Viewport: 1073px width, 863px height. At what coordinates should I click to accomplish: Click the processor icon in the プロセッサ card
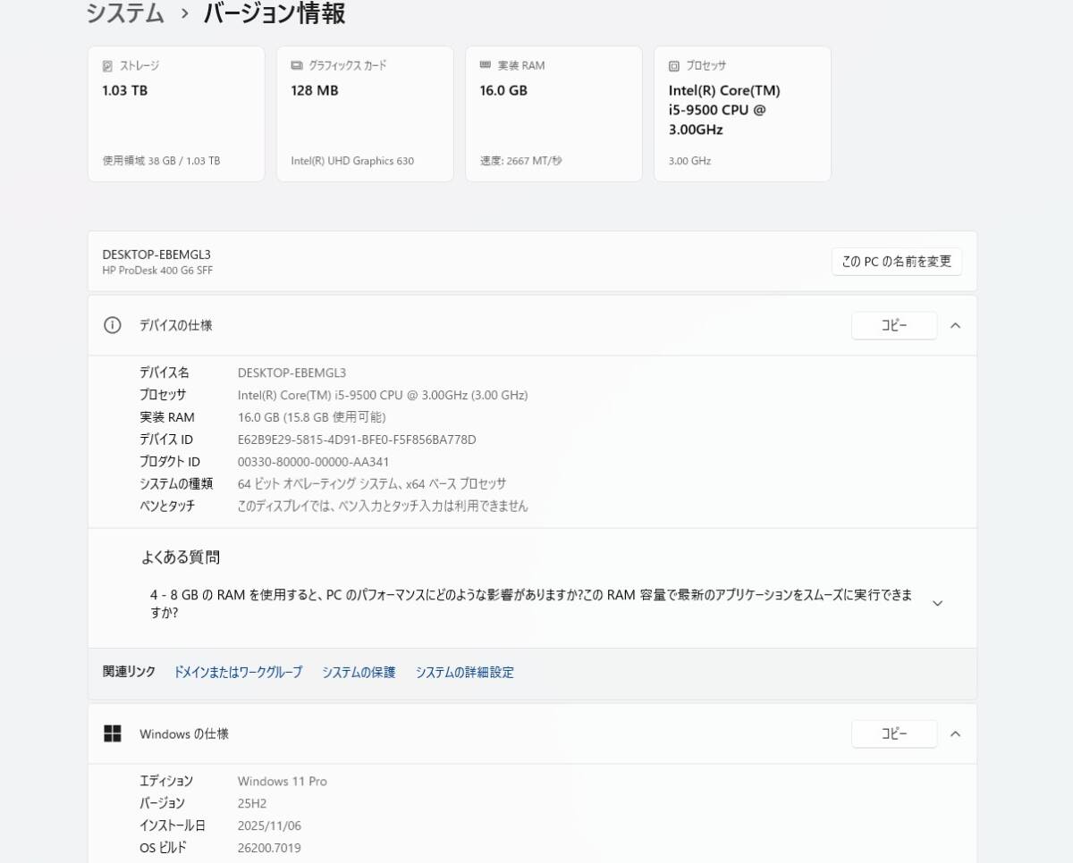pyautogui.click(x=673, y=66)
